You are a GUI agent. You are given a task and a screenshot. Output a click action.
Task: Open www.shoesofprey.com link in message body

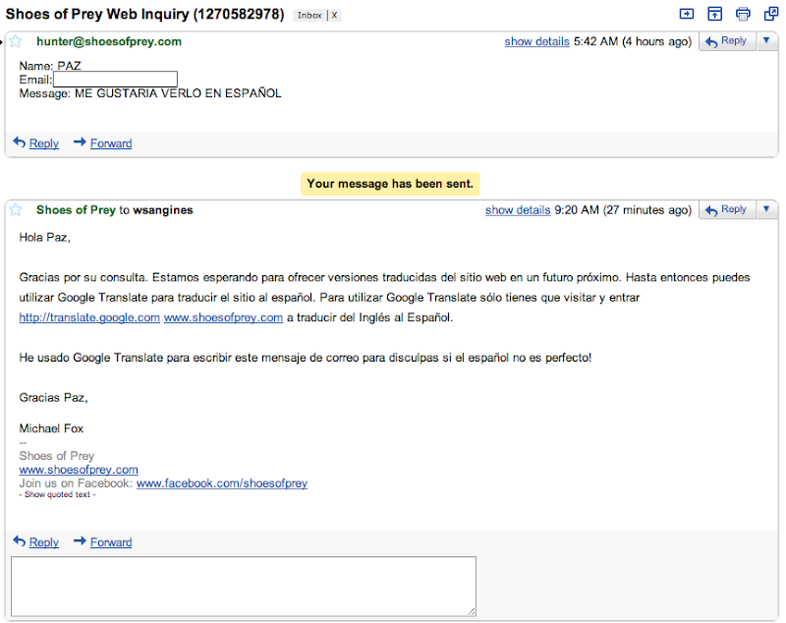223,317
